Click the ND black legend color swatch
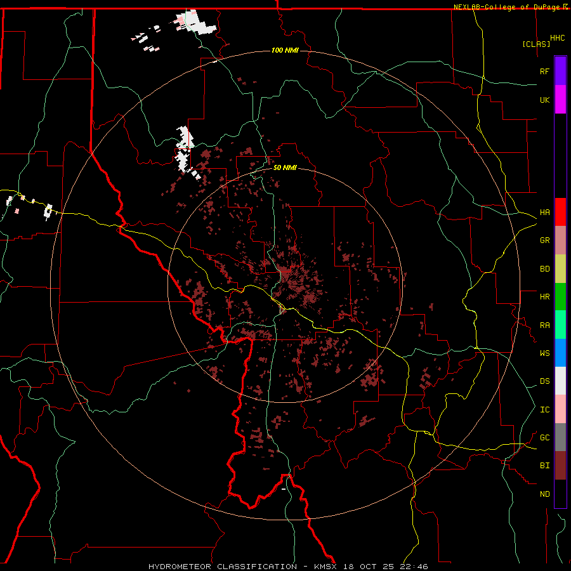The height and width of the screenshot is (571, 571). [560, 494]
